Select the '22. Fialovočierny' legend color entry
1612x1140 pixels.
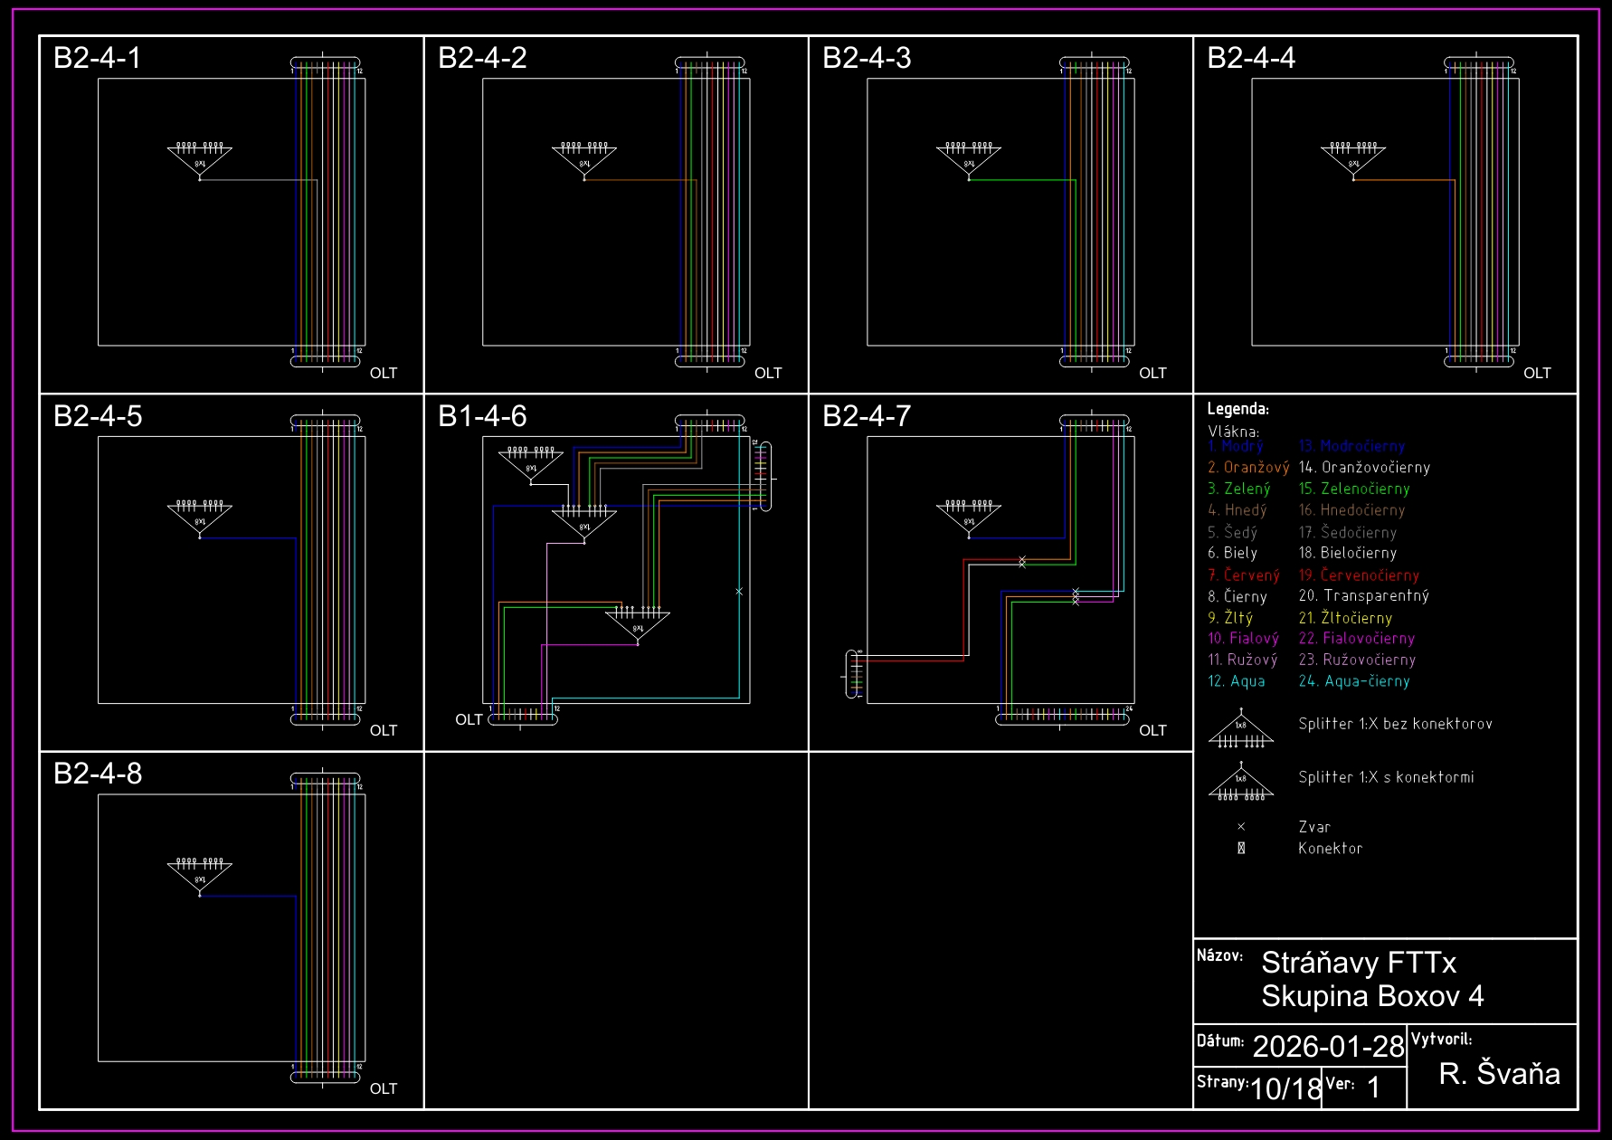[x=1356, y=639]
